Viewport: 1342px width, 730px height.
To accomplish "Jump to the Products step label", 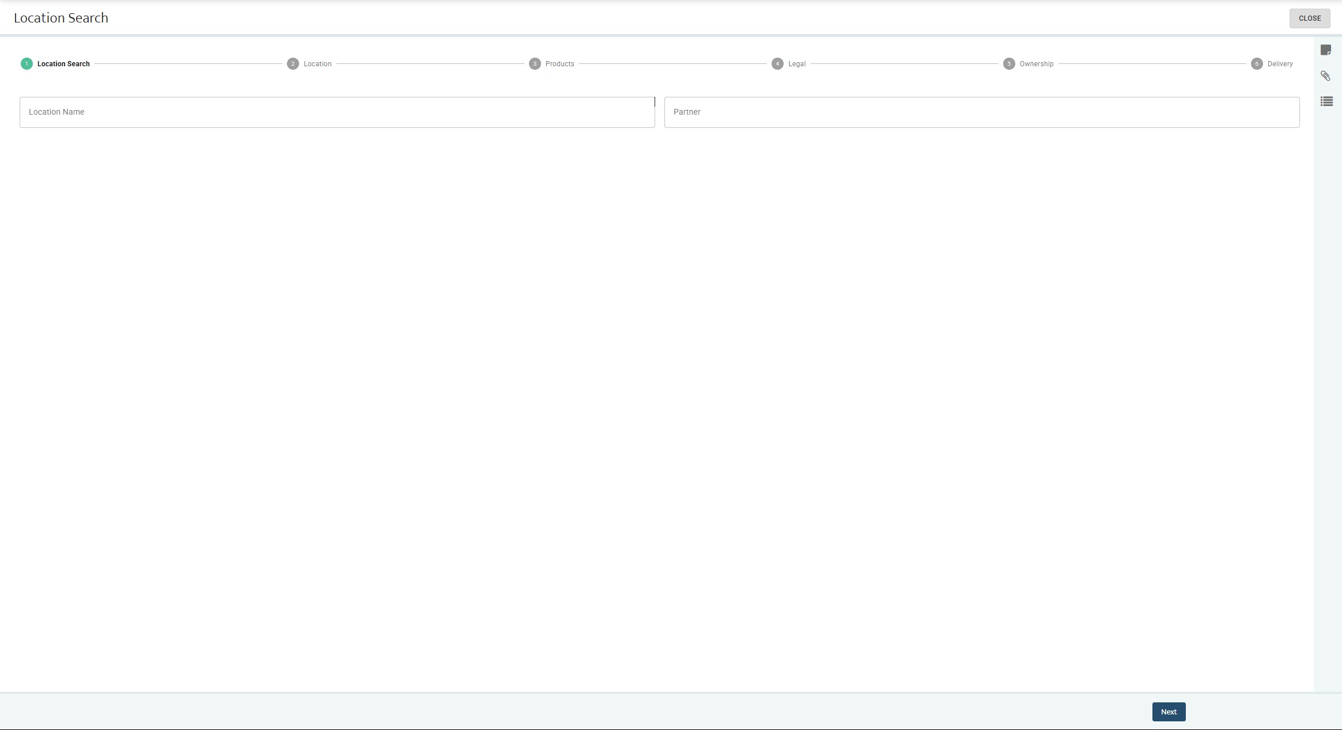I will click(560, 64).
